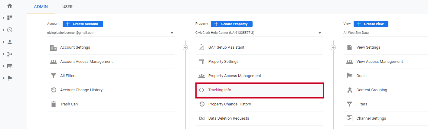This screenshot has height=129, width=428.
Task: Open Property Settings link
Action: pos(223,62)
